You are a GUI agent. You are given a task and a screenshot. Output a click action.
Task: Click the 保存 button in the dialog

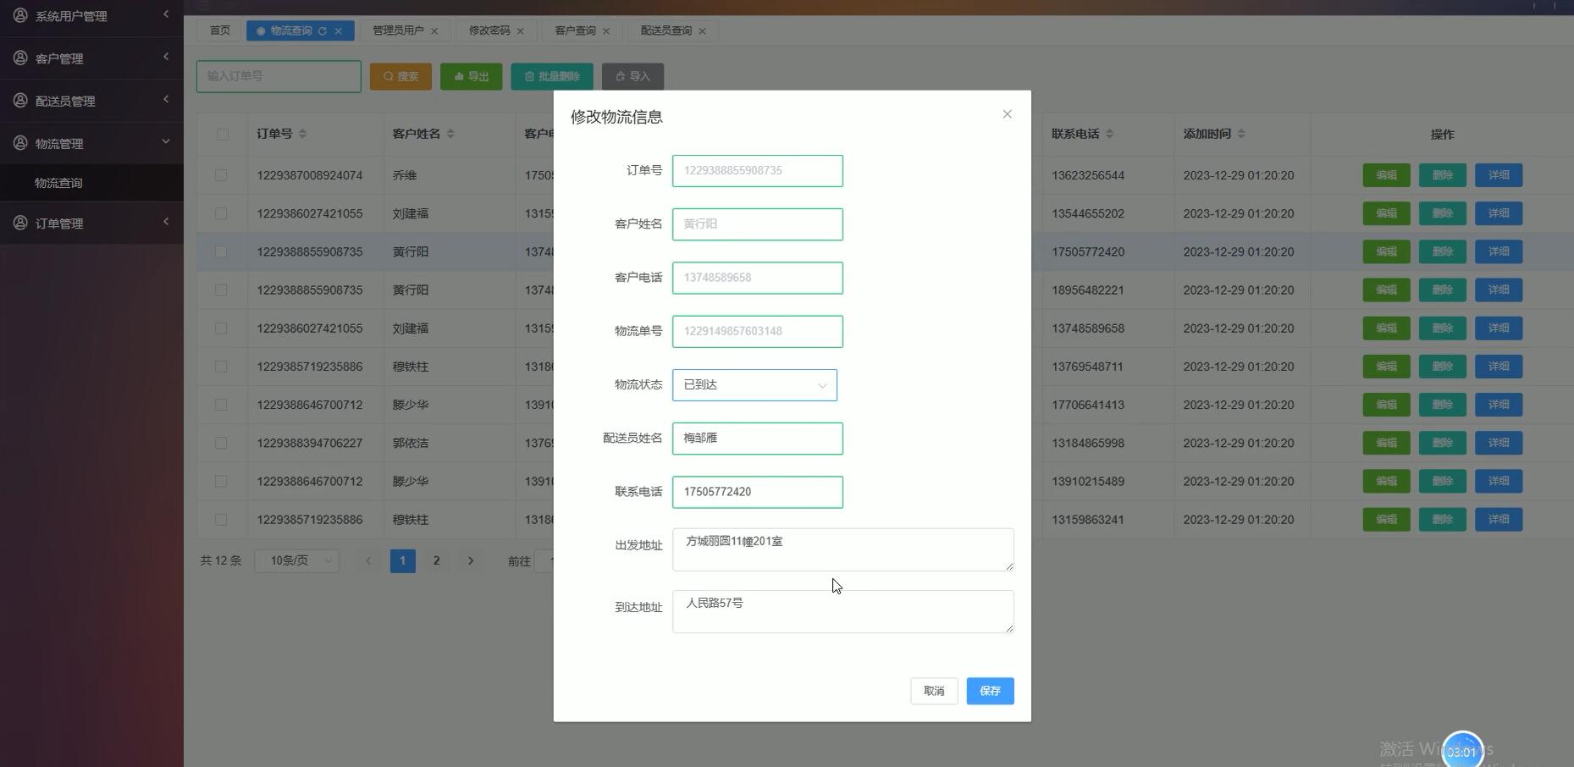pos(989,691)
